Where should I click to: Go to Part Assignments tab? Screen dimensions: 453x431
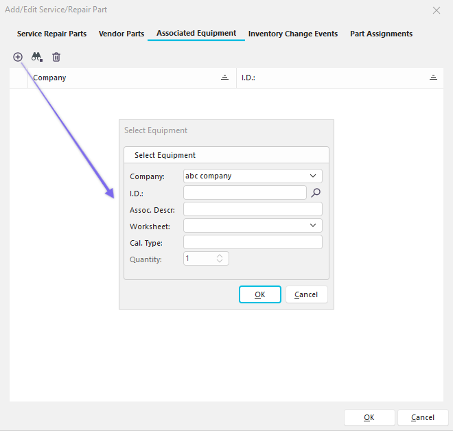381,34
